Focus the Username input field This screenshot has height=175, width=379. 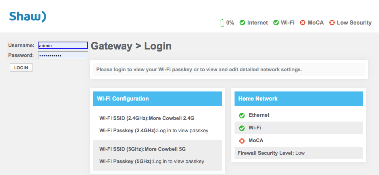tap(63, 45)
